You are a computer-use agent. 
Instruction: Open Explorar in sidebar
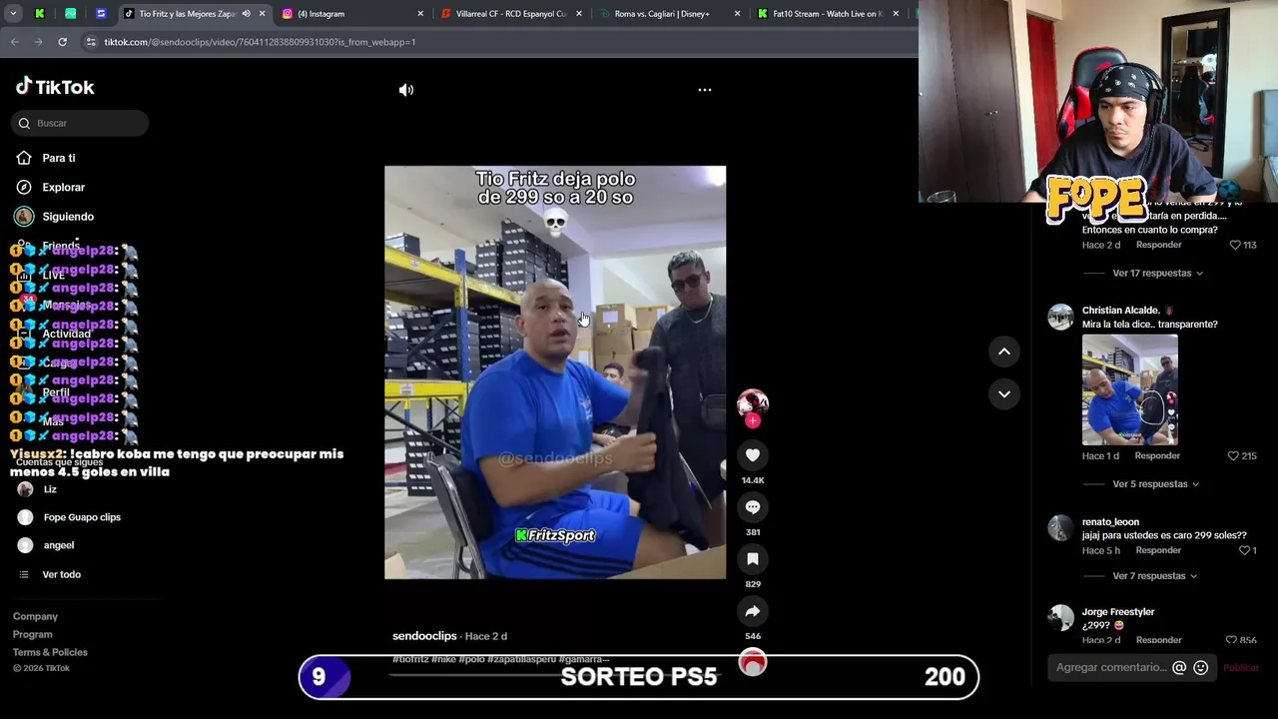pyautogui.click(x=63, y=187)
